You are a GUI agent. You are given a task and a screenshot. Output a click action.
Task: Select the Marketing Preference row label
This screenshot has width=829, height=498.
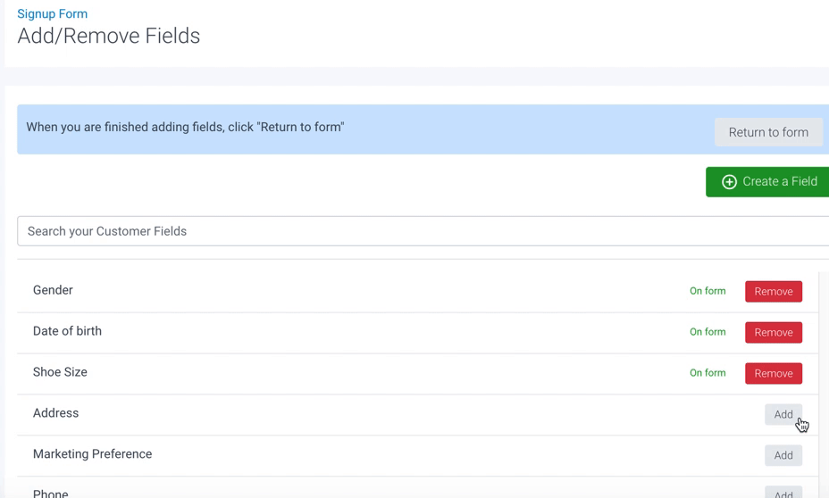92,454
